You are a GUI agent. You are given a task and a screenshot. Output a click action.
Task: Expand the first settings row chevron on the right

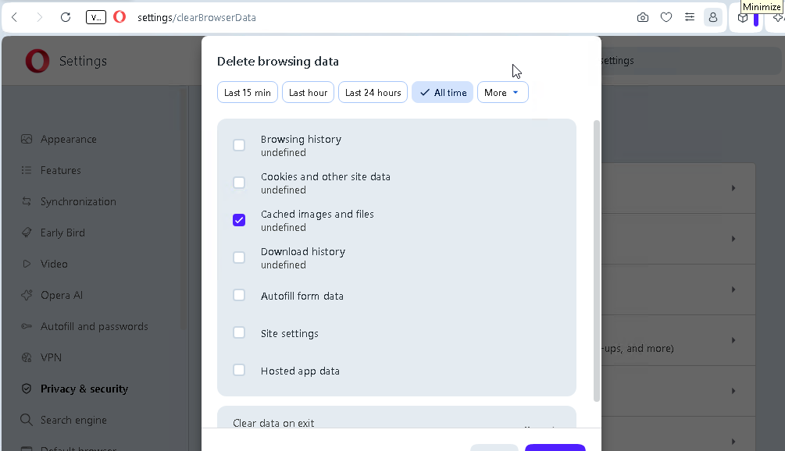point(733,188)
